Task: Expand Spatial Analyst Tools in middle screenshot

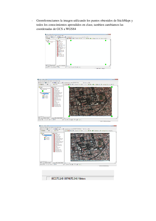Action: (x=52, y=104)
